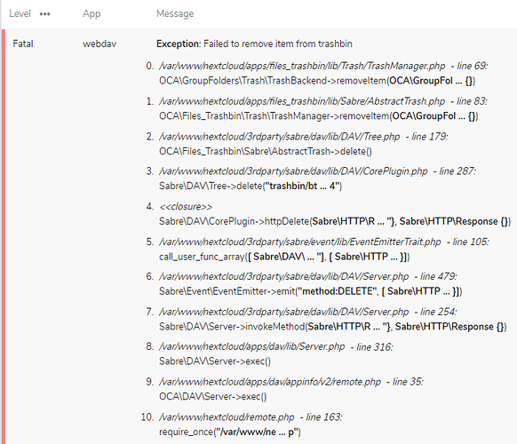Click the TrashBackend->removeItem call text
517x444 pixels.
[x=317, y=81]
